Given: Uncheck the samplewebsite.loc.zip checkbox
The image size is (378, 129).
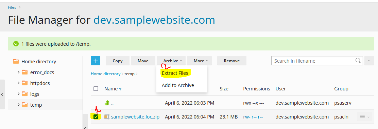Looking at the screenshot, I should point(96,117).
